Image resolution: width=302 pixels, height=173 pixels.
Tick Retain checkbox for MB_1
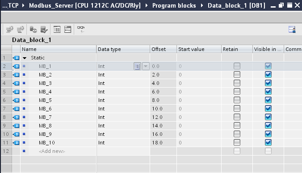[x=237, y=66]
